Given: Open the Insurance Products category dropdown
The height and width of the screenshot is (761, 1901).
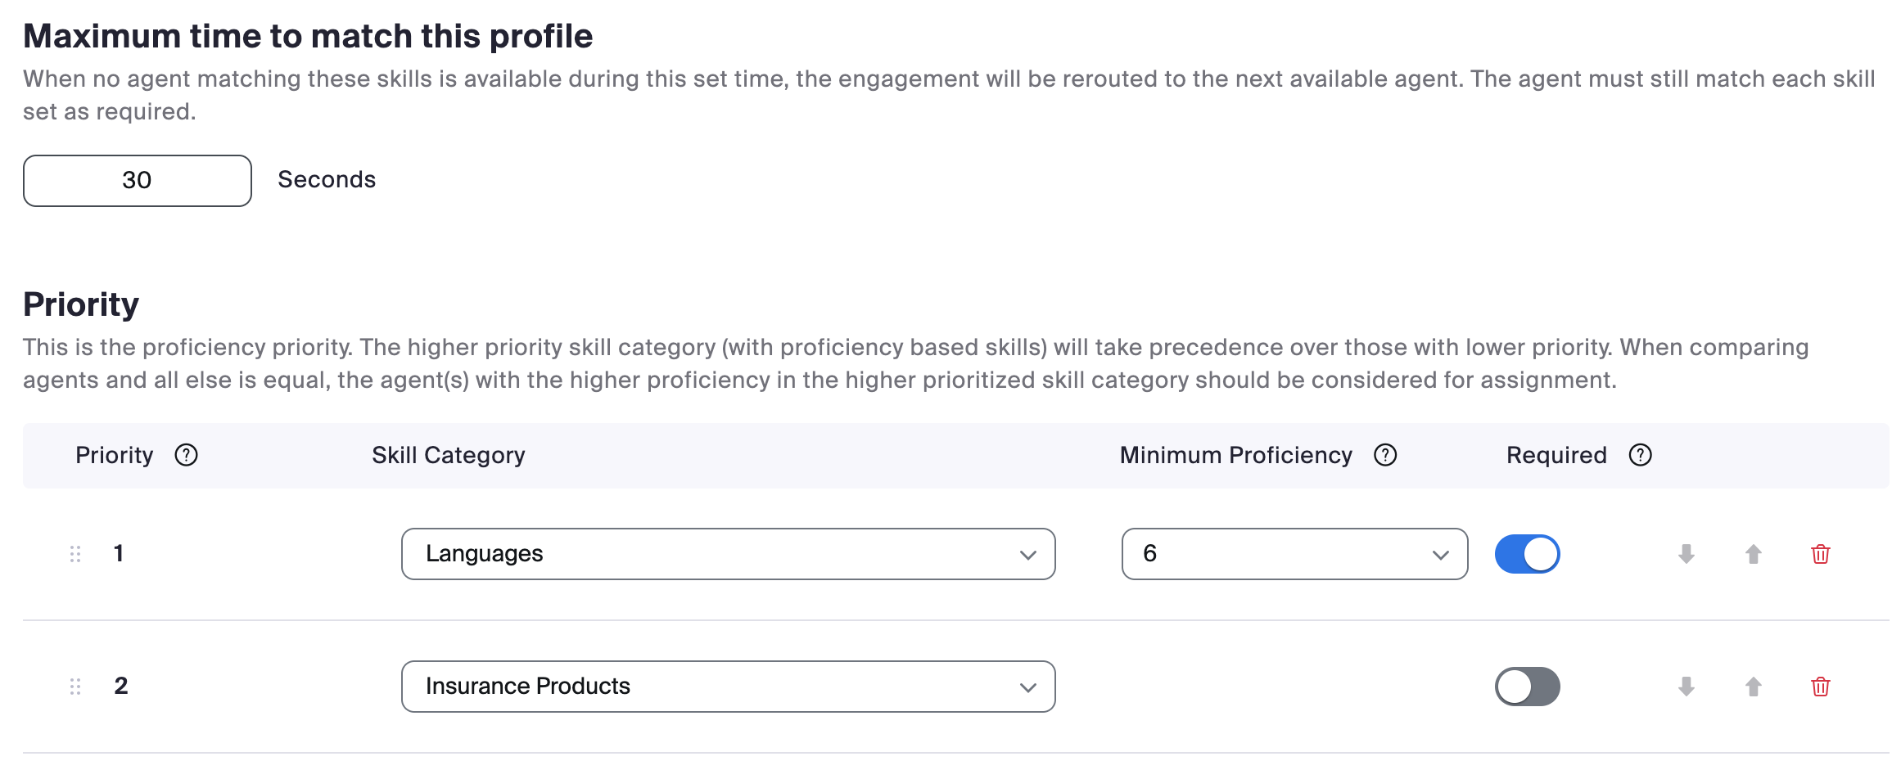Looking at the screenshot, I should coord(728,687).
